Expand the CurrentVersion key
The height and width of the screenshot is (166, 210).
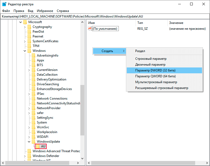coord(29,70)
